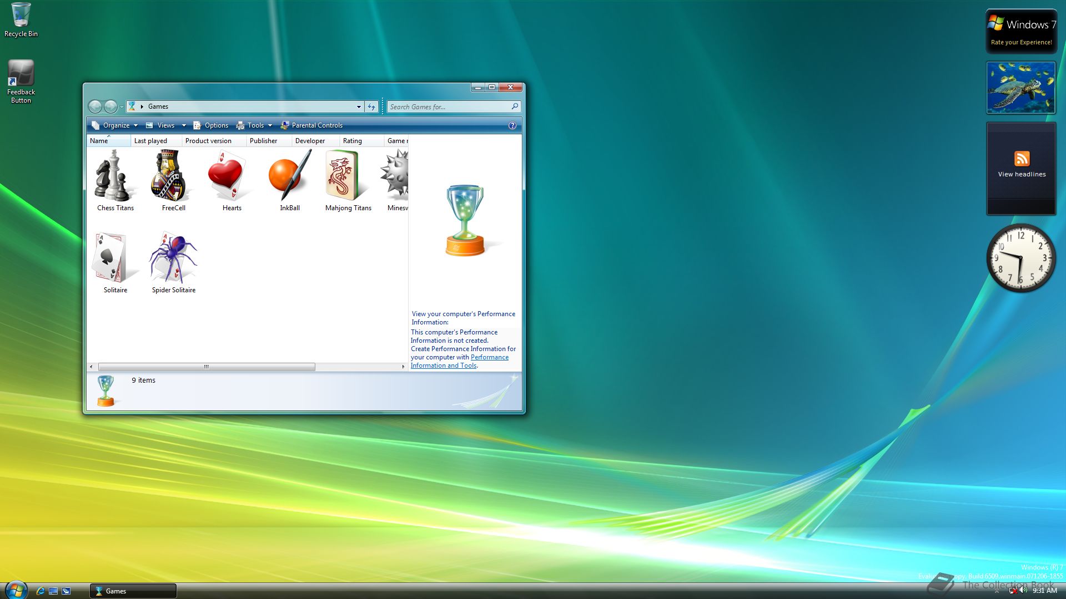
Task: Click the scrollbar right arrow
Action: (403, 367)
